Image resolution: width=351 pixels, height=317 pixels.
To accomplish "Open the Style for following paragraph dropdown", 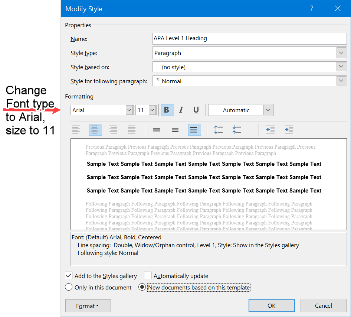I will (x=341, y=81).
